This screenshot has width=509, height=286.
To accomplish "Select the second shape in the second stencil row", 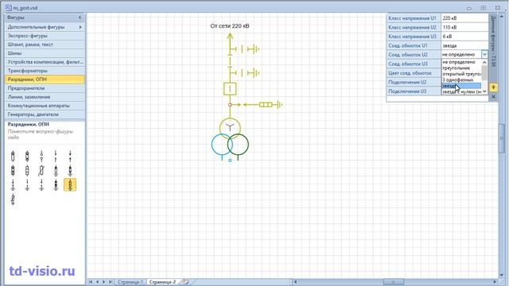I will tap(27, 170).
